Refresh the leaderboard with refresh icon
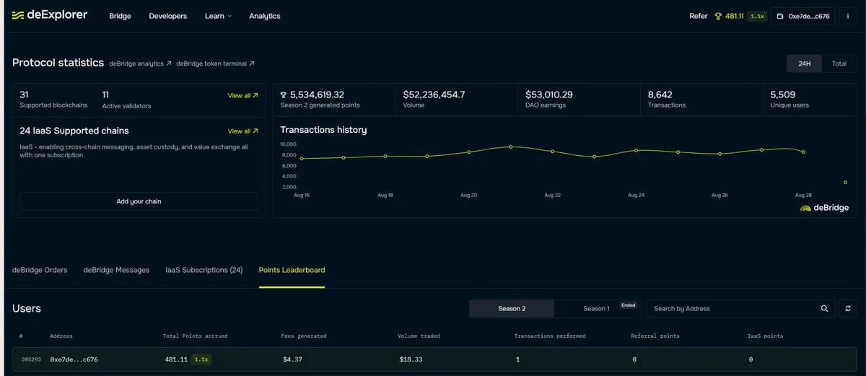 [x=848, y=308]
